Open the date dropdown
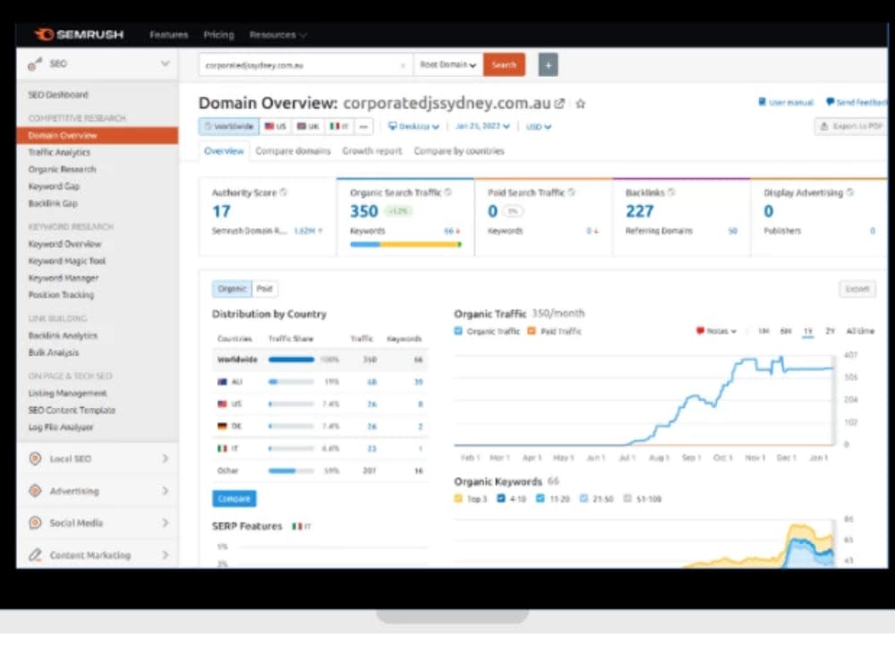The image size is (895, 671). tap(482, 126)
